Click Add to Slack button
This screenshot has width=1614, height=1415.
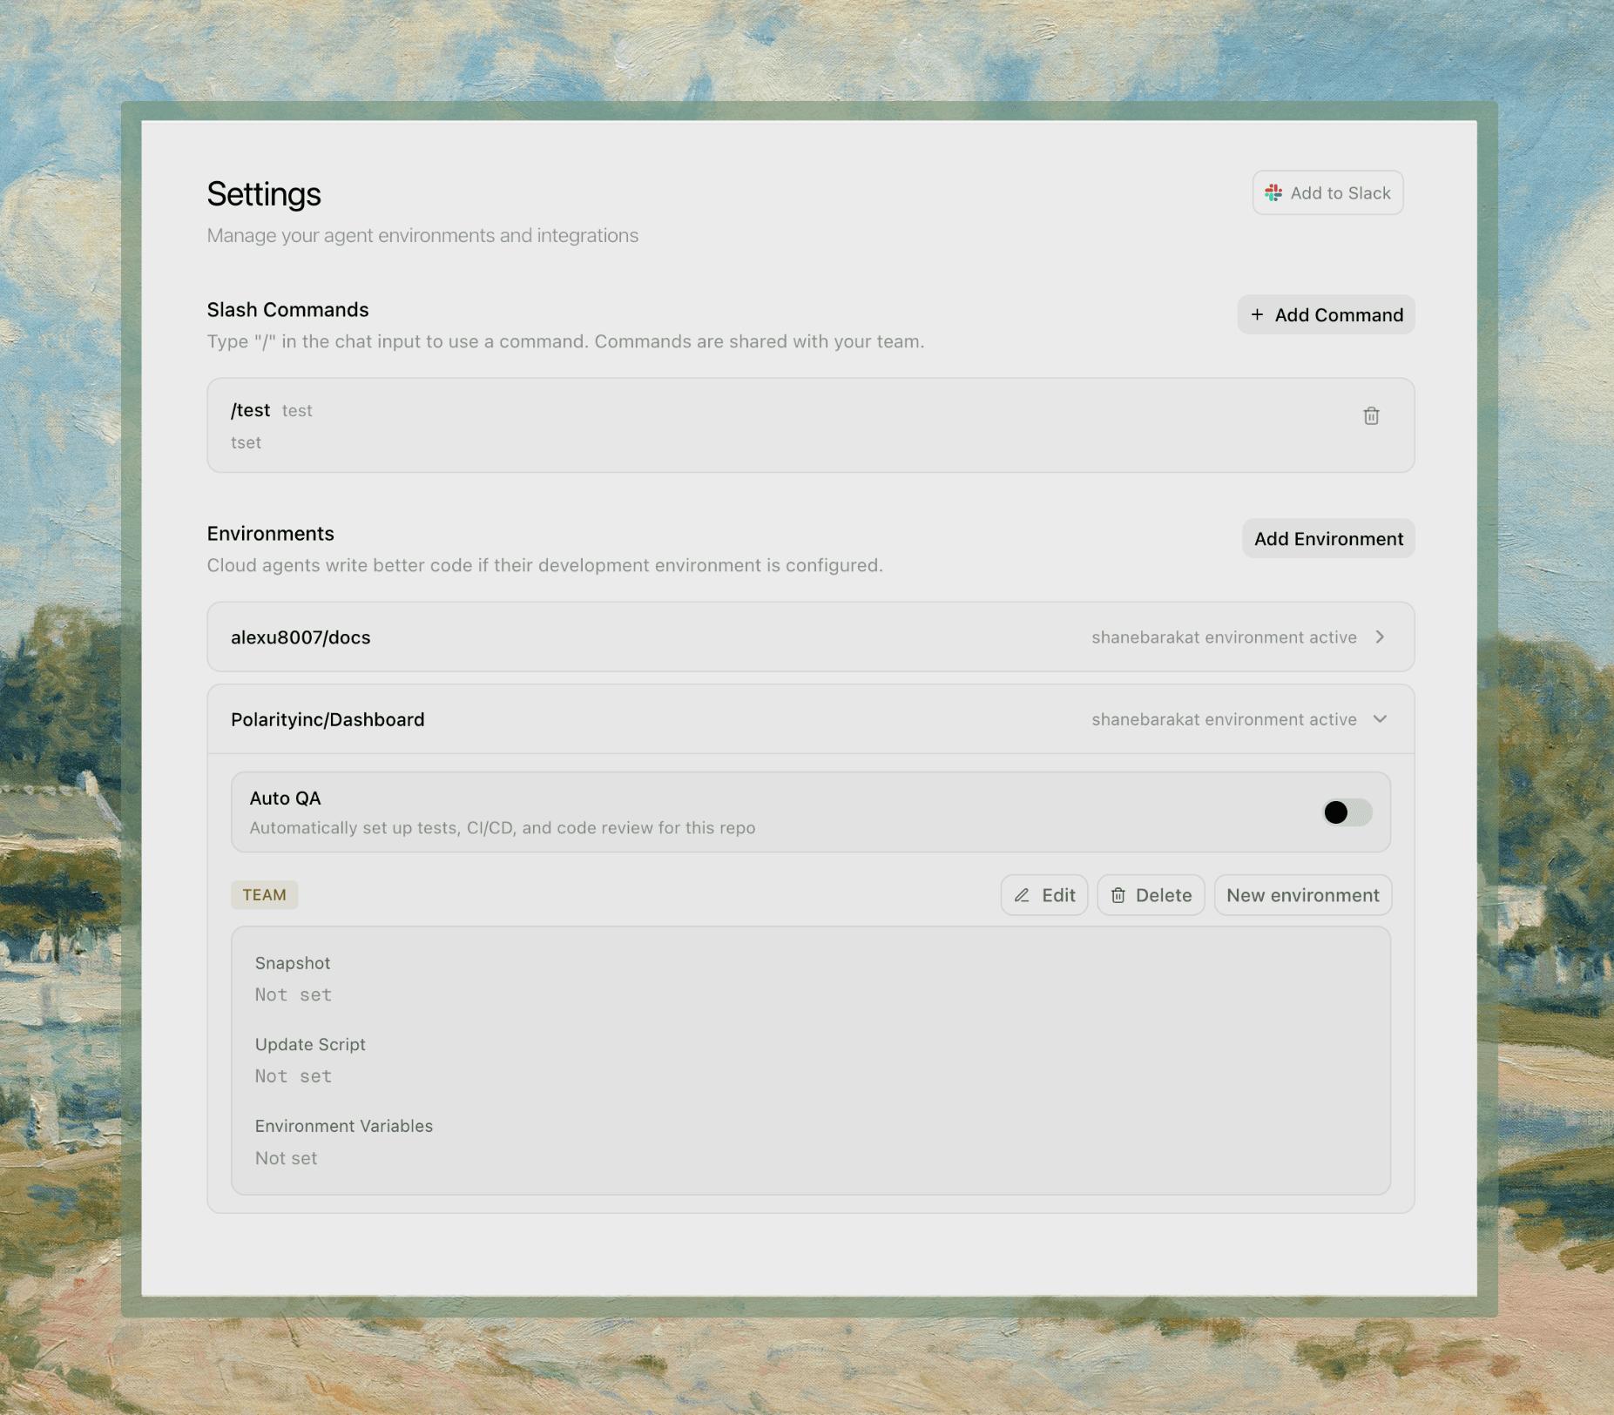tap(1327, 192)
